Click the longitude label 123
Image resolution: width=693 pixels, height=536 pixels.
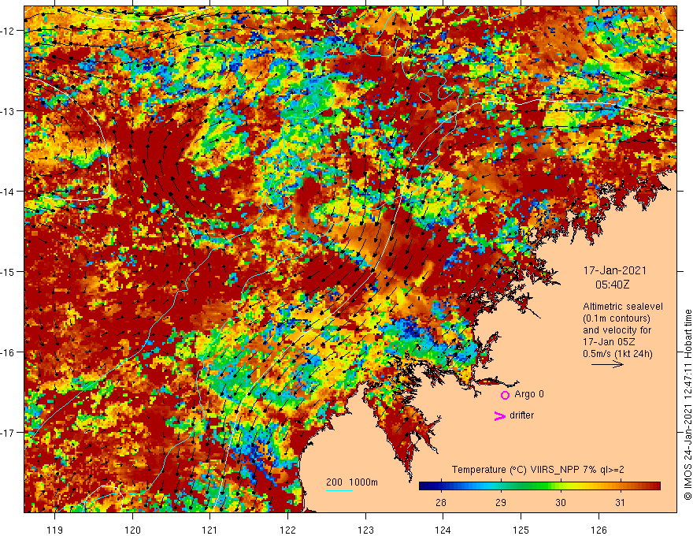click(x=365, y=530)
